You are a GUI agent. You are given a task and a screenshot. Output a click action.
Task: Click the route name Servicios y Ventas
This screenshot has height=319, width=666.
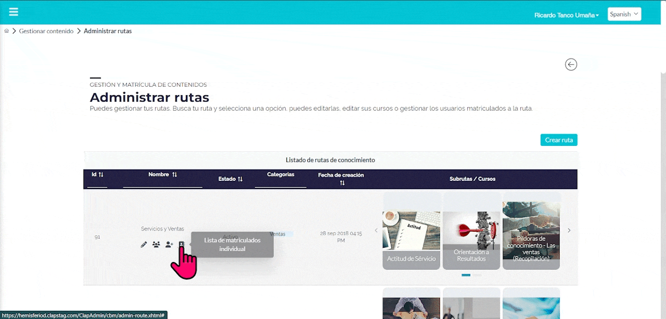tap(162, 229)
